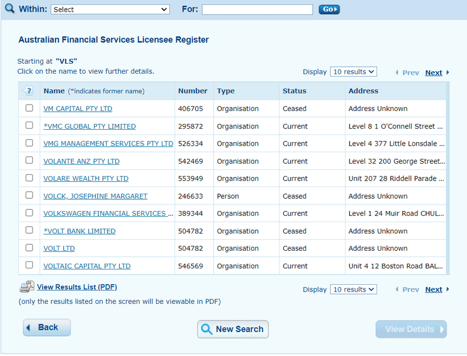Check the box for VOLT LTD
The width and height of the screenshot is (467, 356).
click(29, 247)
